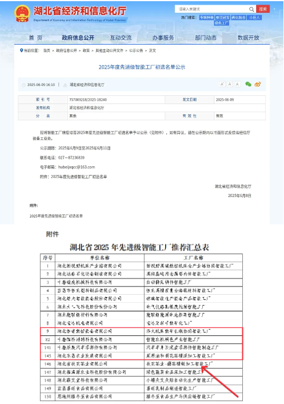Click the 分类 value 其他
The height and width of the screenshot is (404, 284).
tap(73, 116)
